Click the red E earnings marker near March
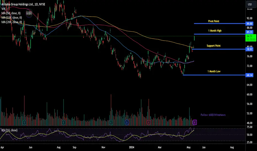 pos(149,122)
